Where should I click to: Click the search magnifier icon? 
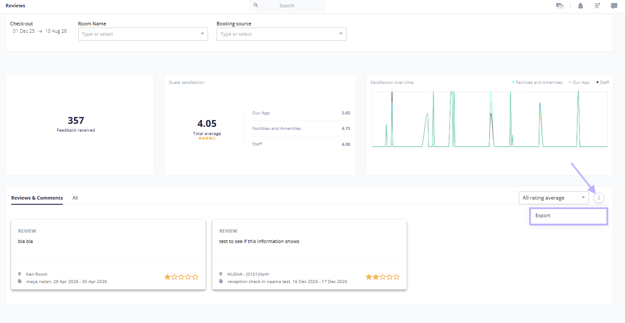tap(256, 5)
